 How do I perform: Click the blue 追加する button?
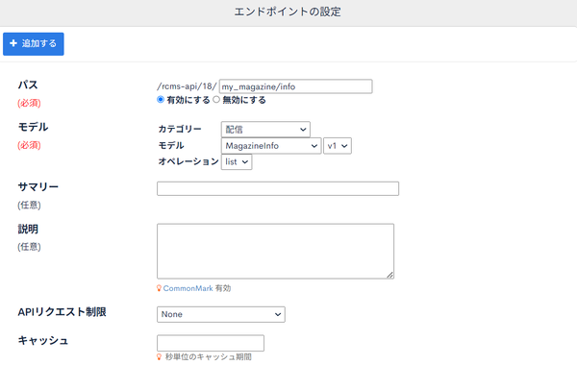(34, 44)
